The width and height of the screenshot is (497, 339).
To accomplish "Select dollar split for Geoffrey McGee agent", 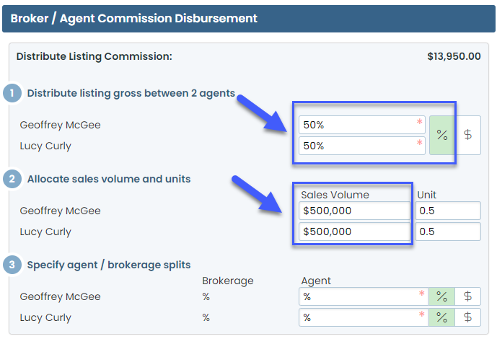I will pos(467,296).
